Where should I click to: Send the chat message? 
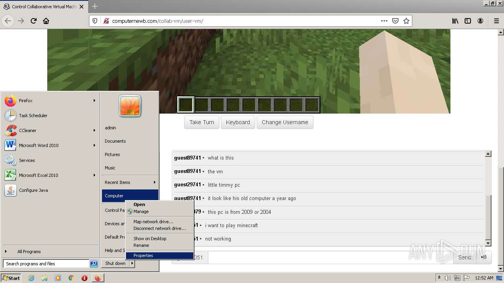click(465, 257)
